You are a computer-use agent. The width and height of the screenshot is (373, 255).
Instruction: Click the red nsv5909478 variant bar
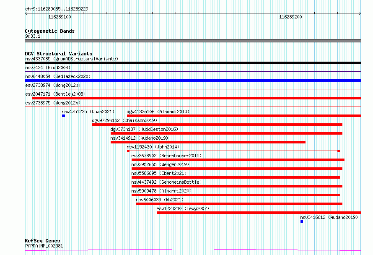(236, 195)
